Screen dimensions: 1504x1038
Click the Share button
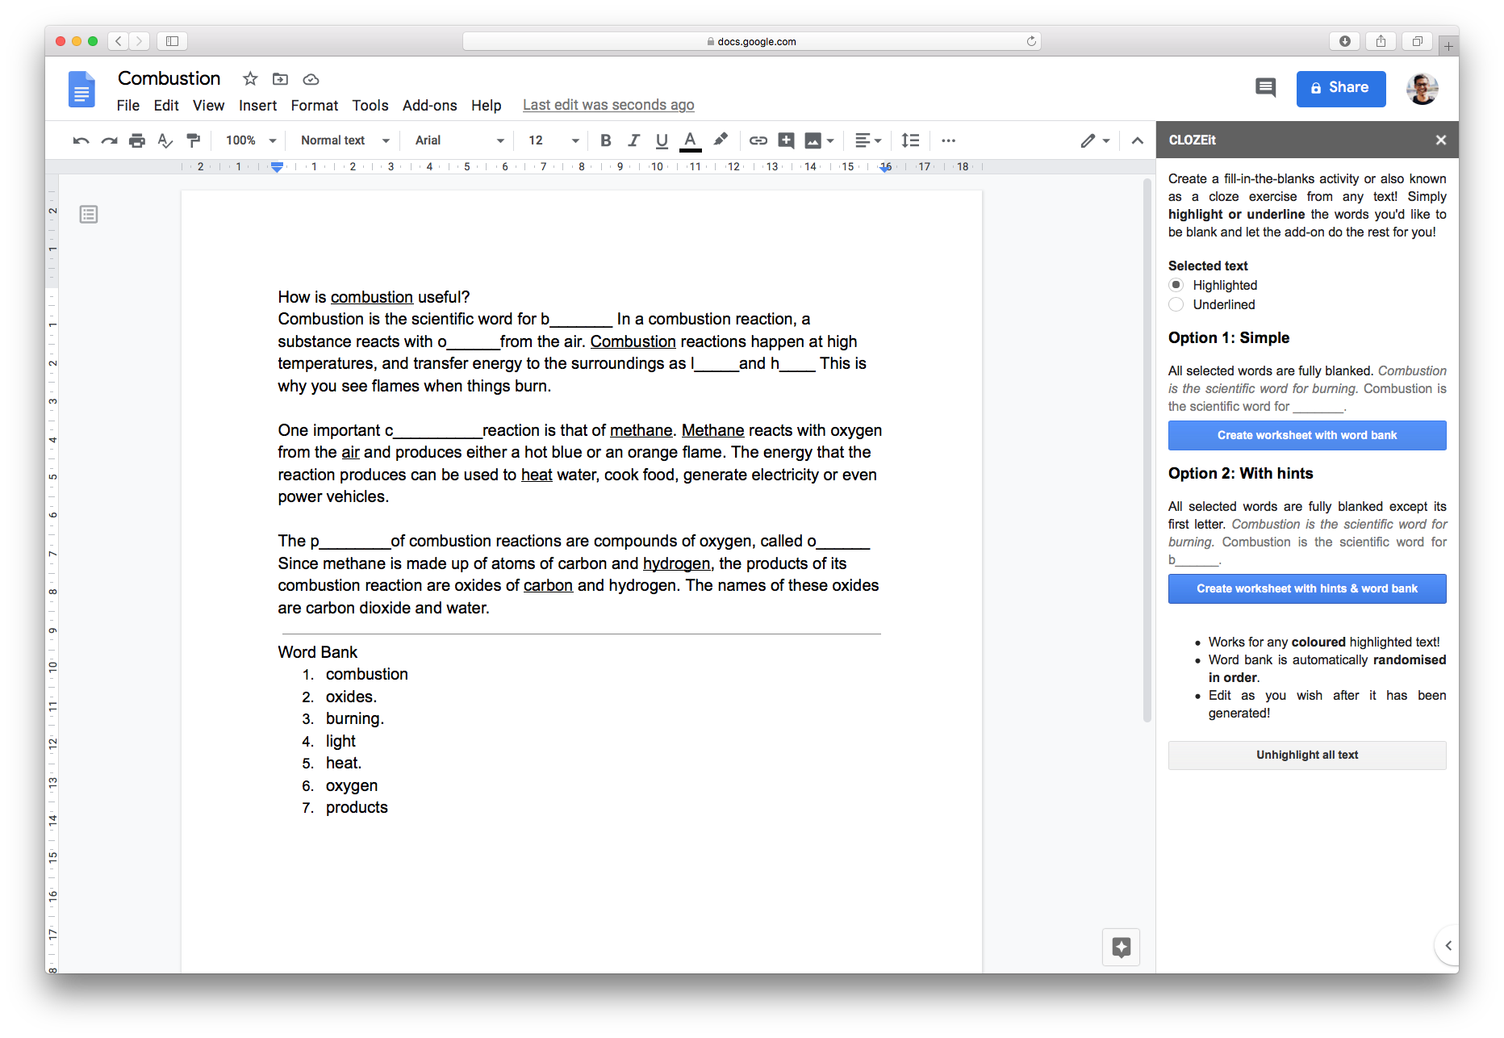pyautogui.click(x=1341, y=89)
